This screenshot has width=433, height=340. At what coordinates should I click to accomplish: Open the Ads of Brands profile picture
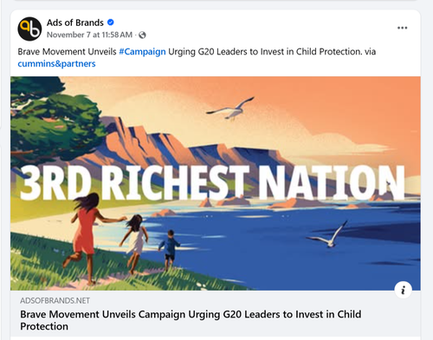click(29, 29)
